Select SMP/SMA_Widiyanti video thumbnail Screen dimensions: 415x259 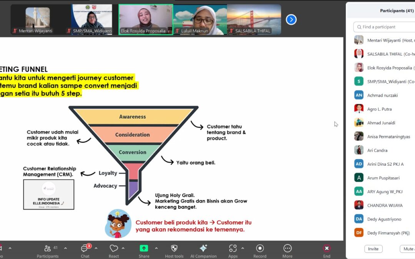pyautogui.click(x=91, y=20)
